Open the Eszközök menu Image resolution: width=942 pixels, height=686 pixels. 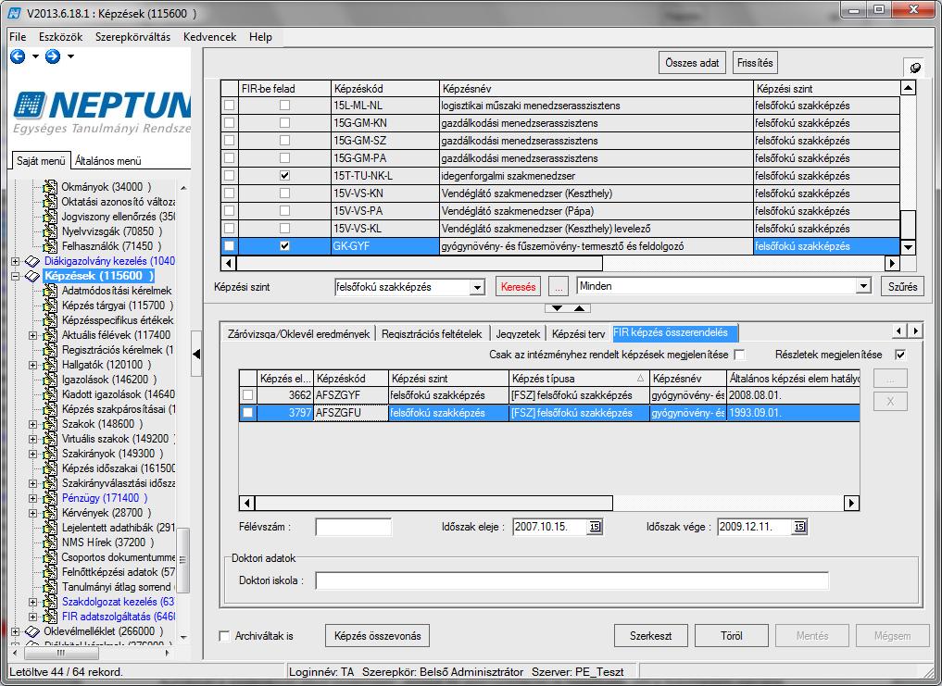pos(61,37)
